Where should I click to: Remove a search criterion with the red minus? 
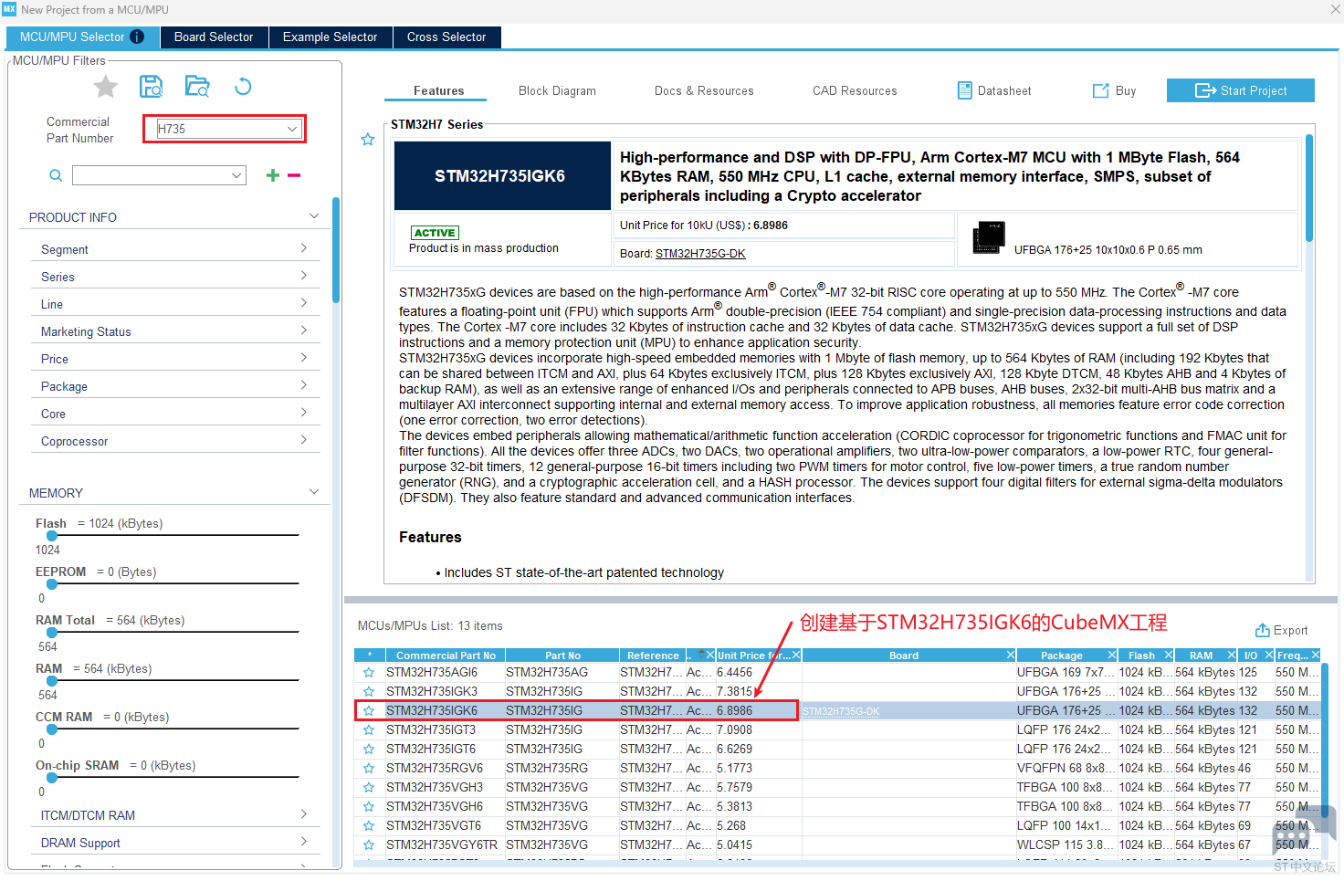[x=294, y=175]
